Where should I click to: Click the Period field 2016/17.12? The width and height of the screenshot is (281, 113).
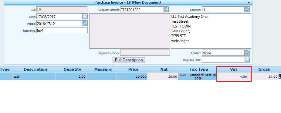coord(59,23)
